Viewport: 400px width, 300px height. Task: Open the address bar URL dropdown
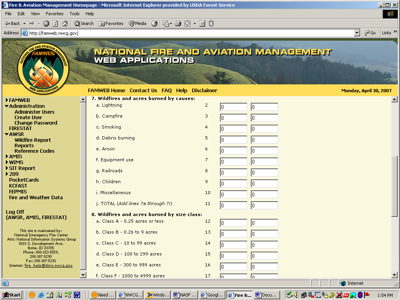(x=357, y=33)
